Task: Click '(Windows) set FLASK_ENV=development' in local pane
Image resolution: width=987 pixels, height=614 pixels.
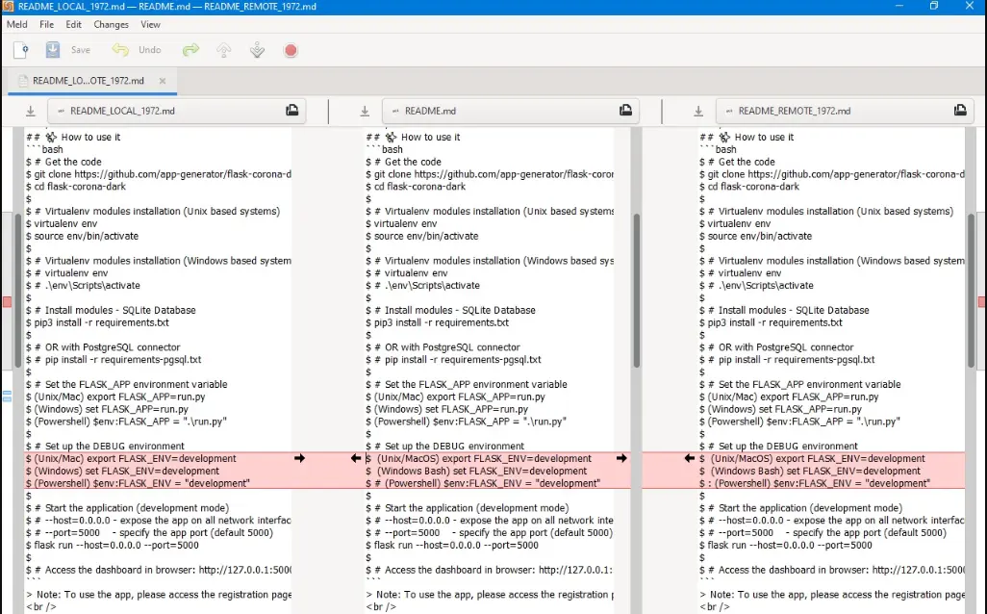Action: [127, 471]
